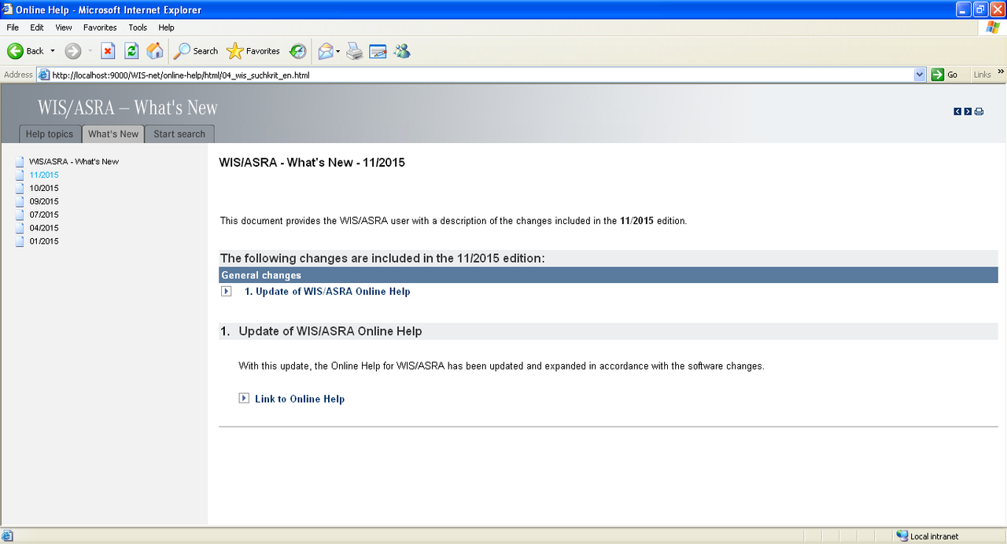Click the IE window title bar icon
This screenshot has width=1007, height=544.
click(8, 9)
